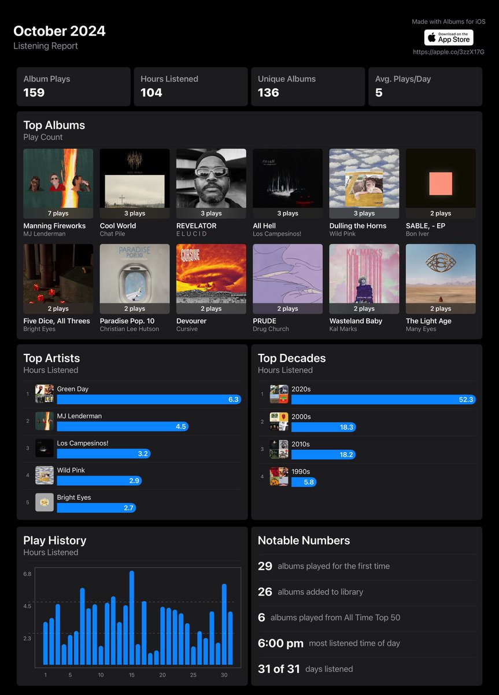The width and height of the screenshot is (499, 695).
Task: Click the Album Plays 159 stat card
Action: click(73, 86)
